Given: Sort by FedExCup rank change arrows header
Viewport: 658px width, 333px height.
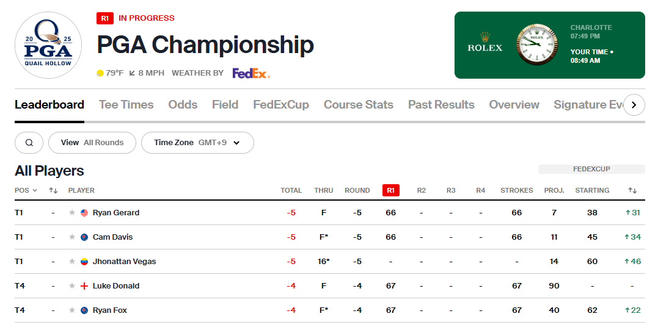Looking at the screenshot, I should click(632, 190).
